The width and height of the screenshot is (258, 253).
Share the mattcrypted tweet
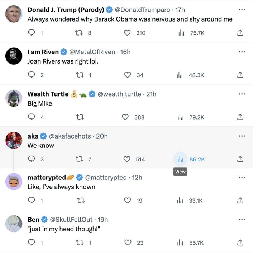(x=240, y=201)
